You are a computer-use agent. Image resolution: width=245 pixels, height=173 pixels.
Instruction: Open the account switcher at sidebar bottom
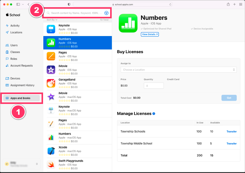point(22,164)
